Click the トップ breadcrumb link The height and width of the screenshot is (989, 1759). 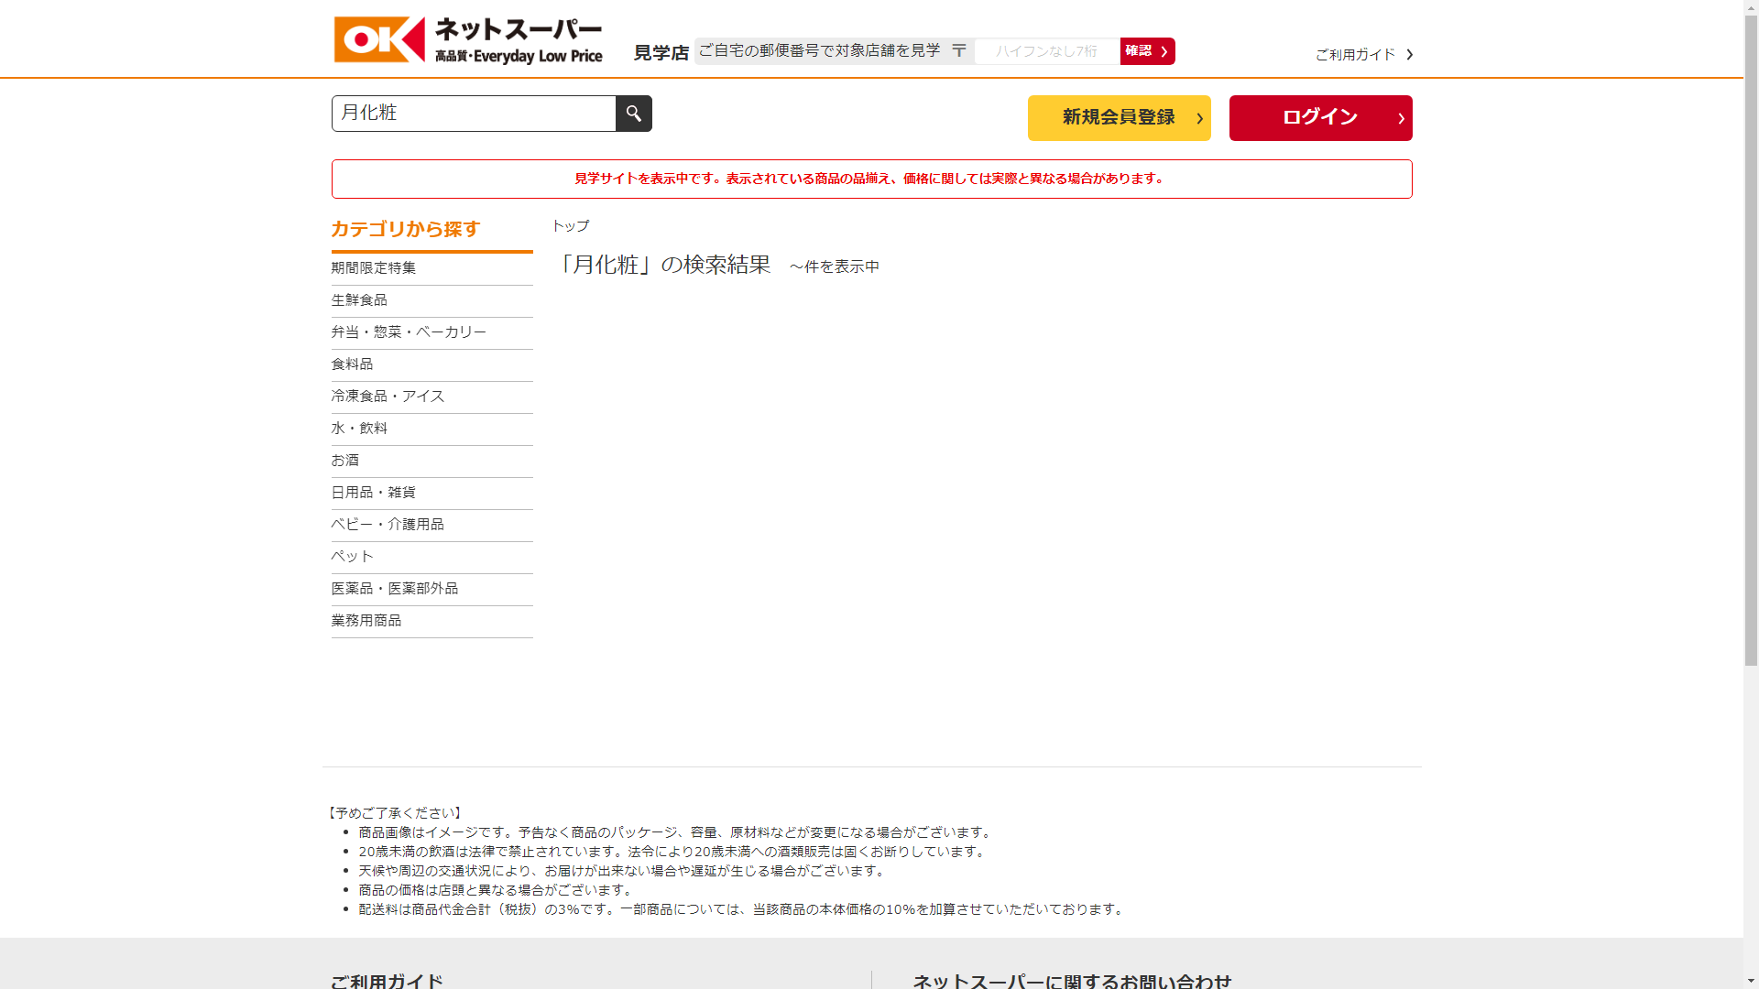[570, 226]
